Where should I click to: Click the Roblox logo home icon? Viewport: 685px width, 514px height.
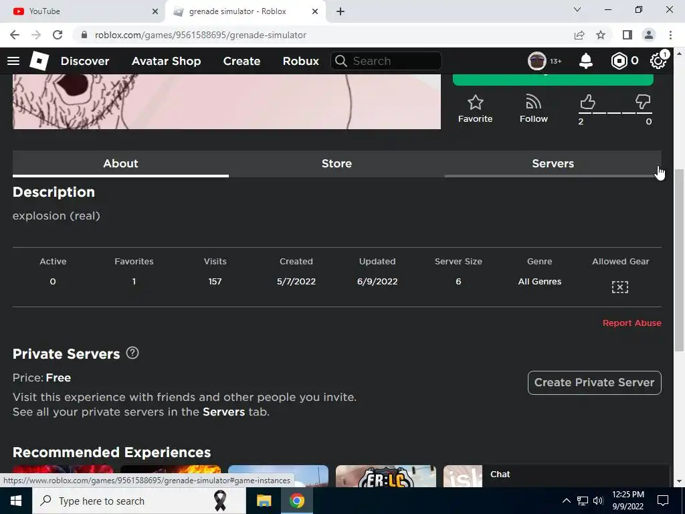[x=39, y=61]
